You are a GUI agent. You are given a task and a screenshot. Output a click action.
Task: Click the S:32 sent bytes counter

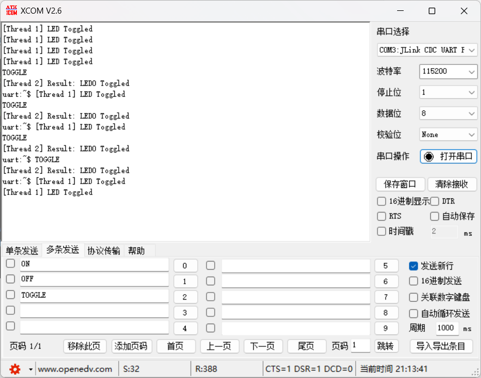click(131, 369)
